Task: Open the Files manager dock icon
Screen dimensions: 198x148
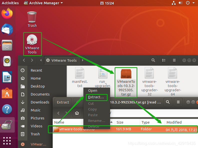Action: click(x=7, y=45)
